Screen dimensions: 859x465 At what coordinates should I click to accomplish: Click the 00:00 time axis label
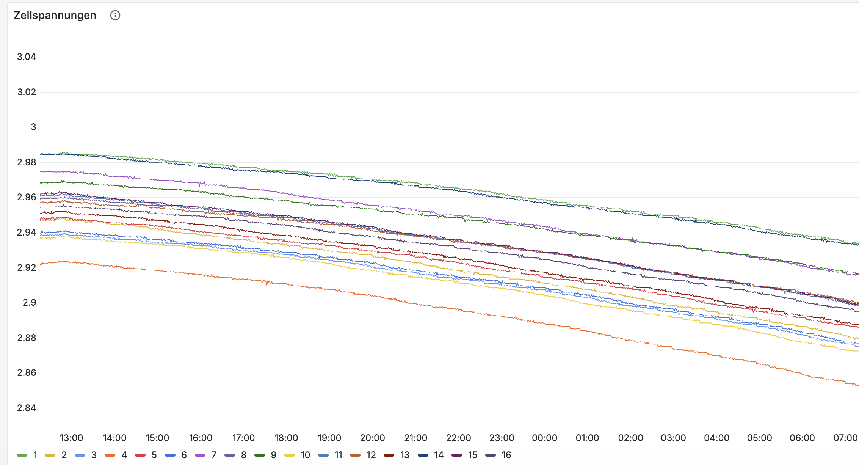(544, 438)
